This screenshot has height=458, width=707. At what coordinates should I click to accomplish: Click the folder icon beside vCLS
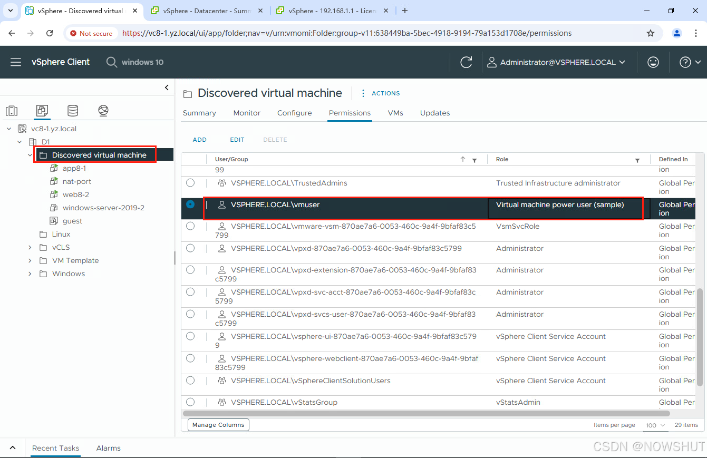click(43, 247)
